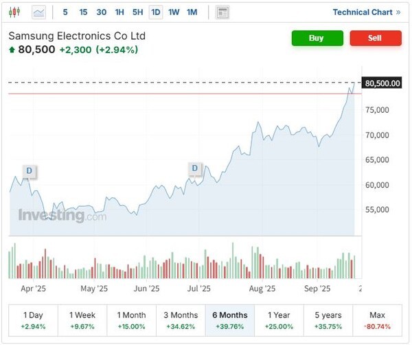Switch to candlestick chart type
This screenshot has width=412, height=345.
point(15,12)
